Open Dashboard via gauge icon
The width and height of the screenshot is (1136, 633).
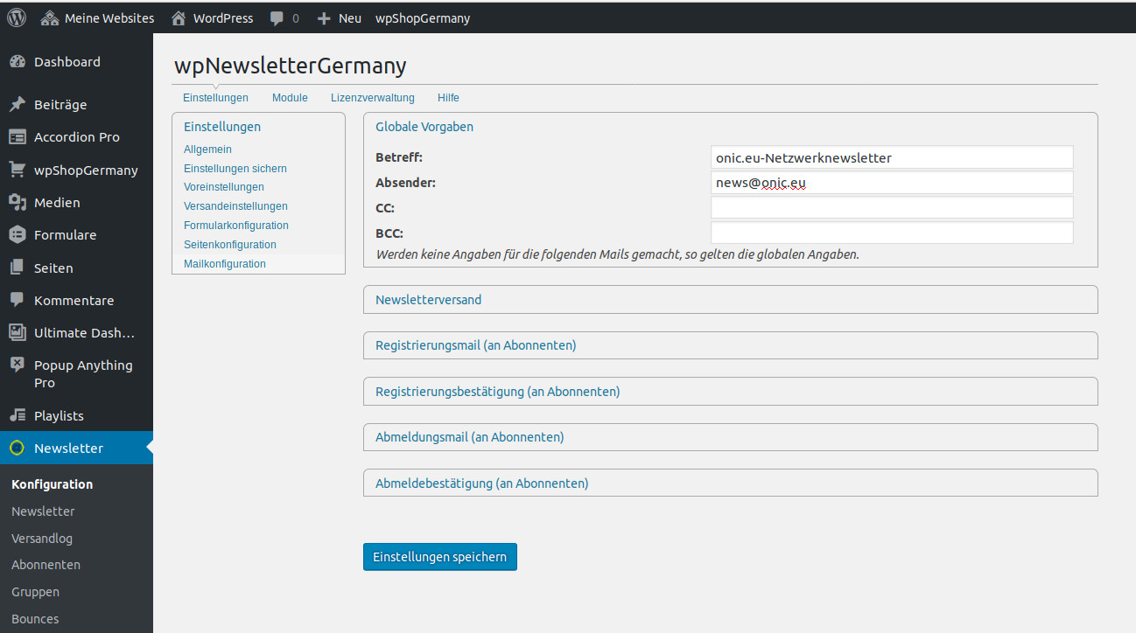pyautogui.click(x=17, y=62)
